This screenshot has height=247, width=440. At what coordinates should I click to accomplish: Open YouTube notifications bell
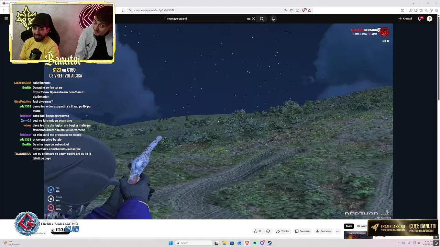(420, 19)
